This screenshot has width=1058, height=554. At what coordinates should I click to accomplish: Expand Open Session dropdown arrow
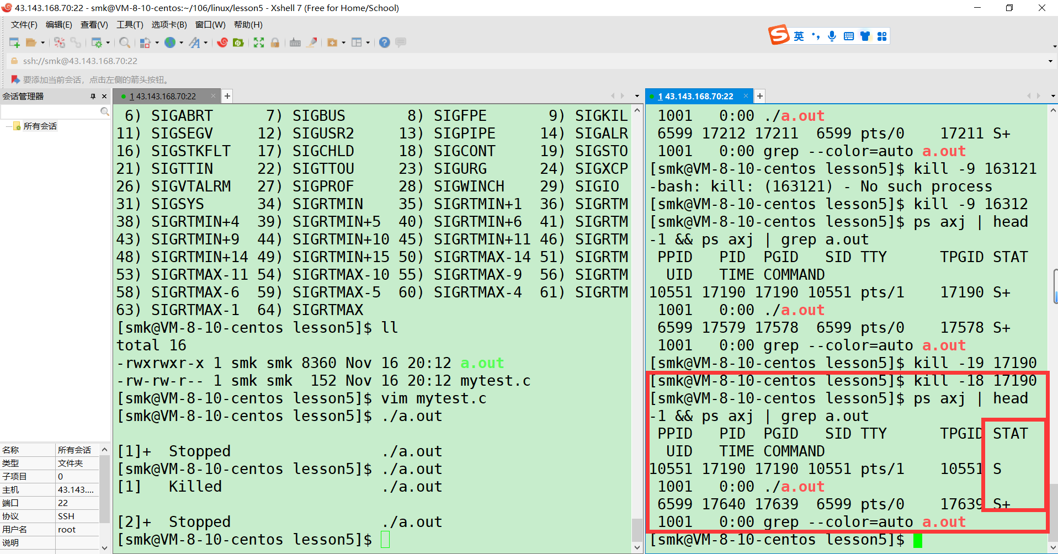click(42, 42)
